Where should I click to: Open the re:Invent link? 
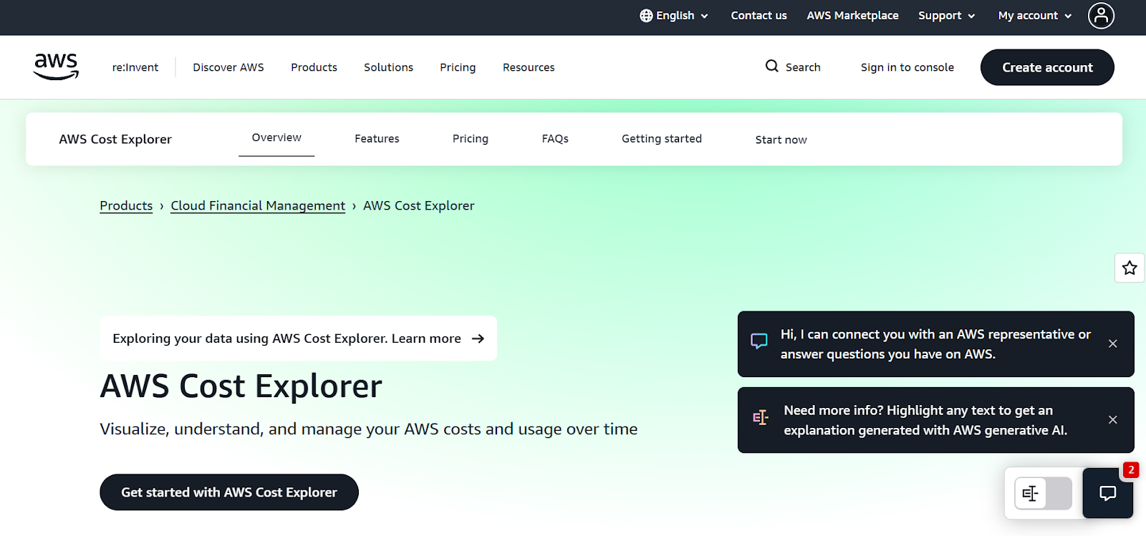135,67
